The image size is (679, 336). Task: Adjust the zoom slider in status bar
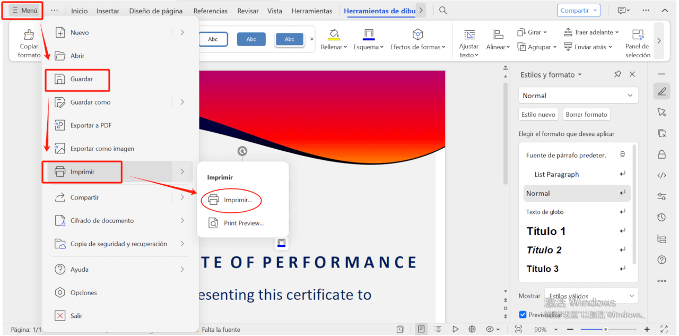click(605, 330)
